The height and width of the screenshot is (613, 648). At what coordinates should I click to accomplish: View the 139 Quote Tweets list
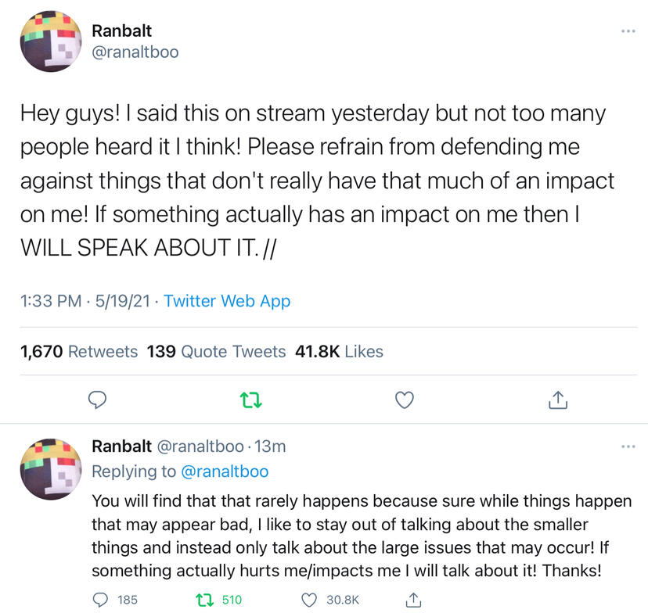point(216,352)
